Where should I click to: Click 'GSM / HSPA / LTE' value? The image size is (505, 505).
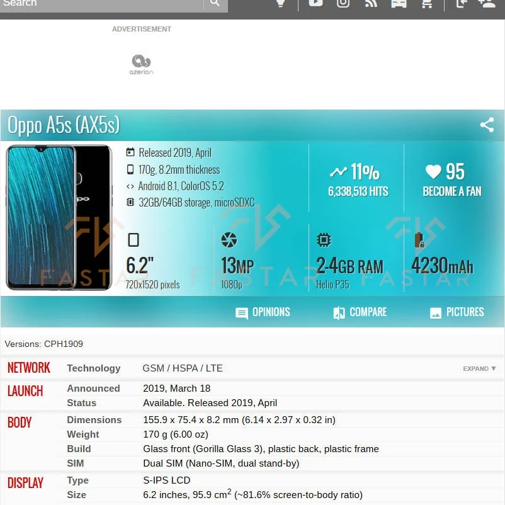[x=183, y=368]
